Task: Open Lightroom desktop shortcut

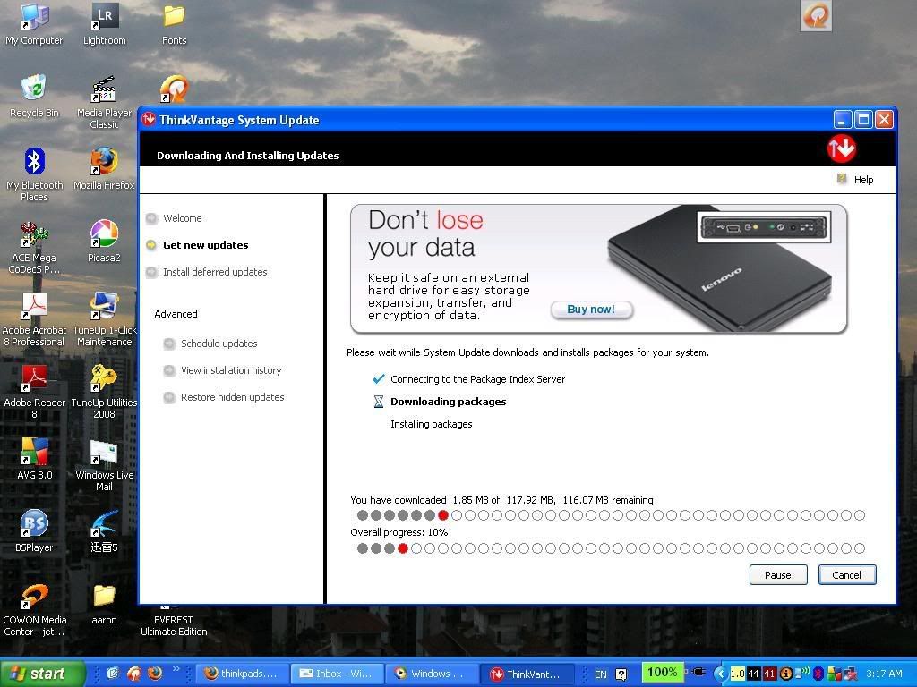Action: click(x=104, y=24)
